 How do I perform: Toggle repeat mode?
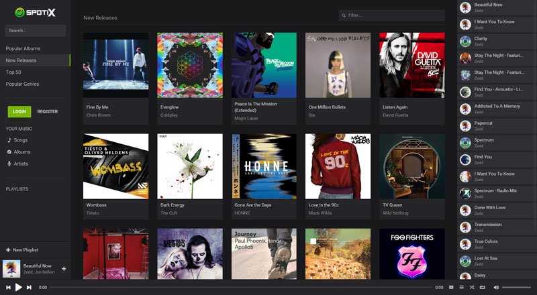483,288
